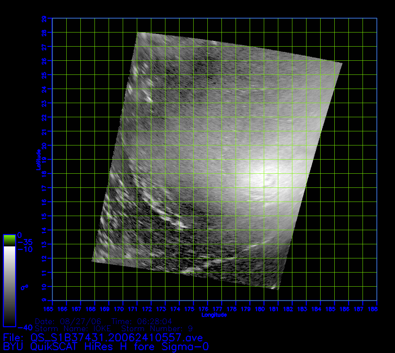Click the Latitude axis title
The image size is (395, 353).
(x=38, y=159)
